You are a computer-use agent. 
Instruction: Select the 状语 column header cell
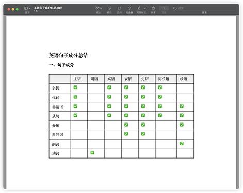tap(185, 79)
